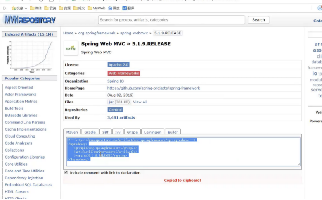The image size is (322, 200).
Task: Switch to the Buildr tab
Action: coord(173,132)
